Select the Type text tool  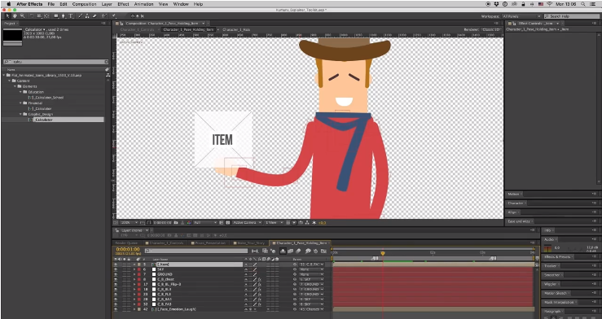coord(71,16)
